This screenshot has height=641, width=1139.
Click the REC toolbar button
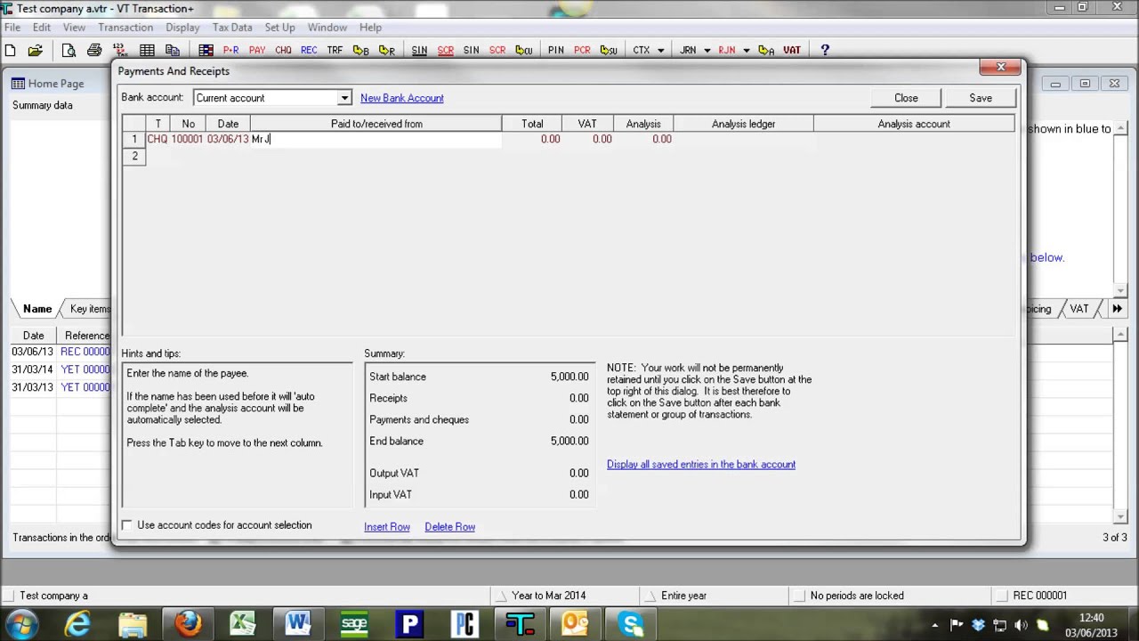(309, 51)
